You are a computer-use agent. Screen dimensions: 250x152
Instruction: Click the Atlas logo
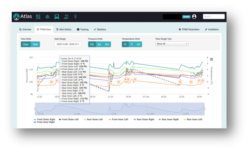(23, 17)
